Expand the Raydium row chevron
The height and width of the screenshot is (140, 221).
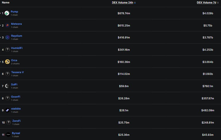[x=0, y=37]
